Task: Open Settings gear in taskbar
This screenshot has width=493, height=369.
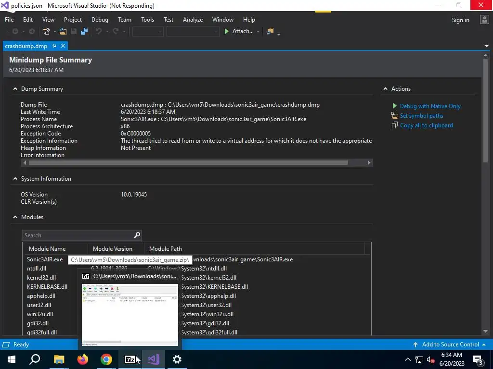Action: 177,359
